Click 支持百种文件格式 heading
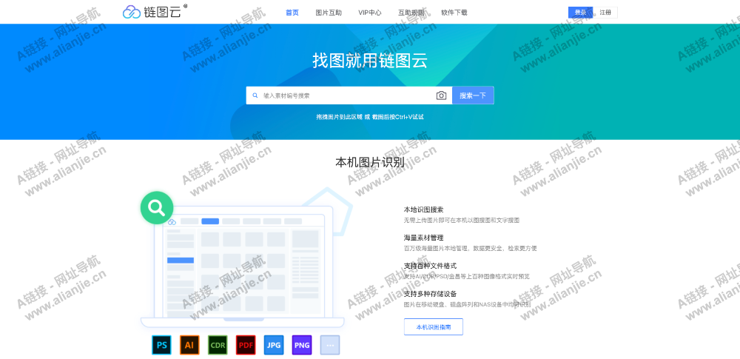This screenshot has height=359, width=740. pyautogui.click(x=430, y=266)
